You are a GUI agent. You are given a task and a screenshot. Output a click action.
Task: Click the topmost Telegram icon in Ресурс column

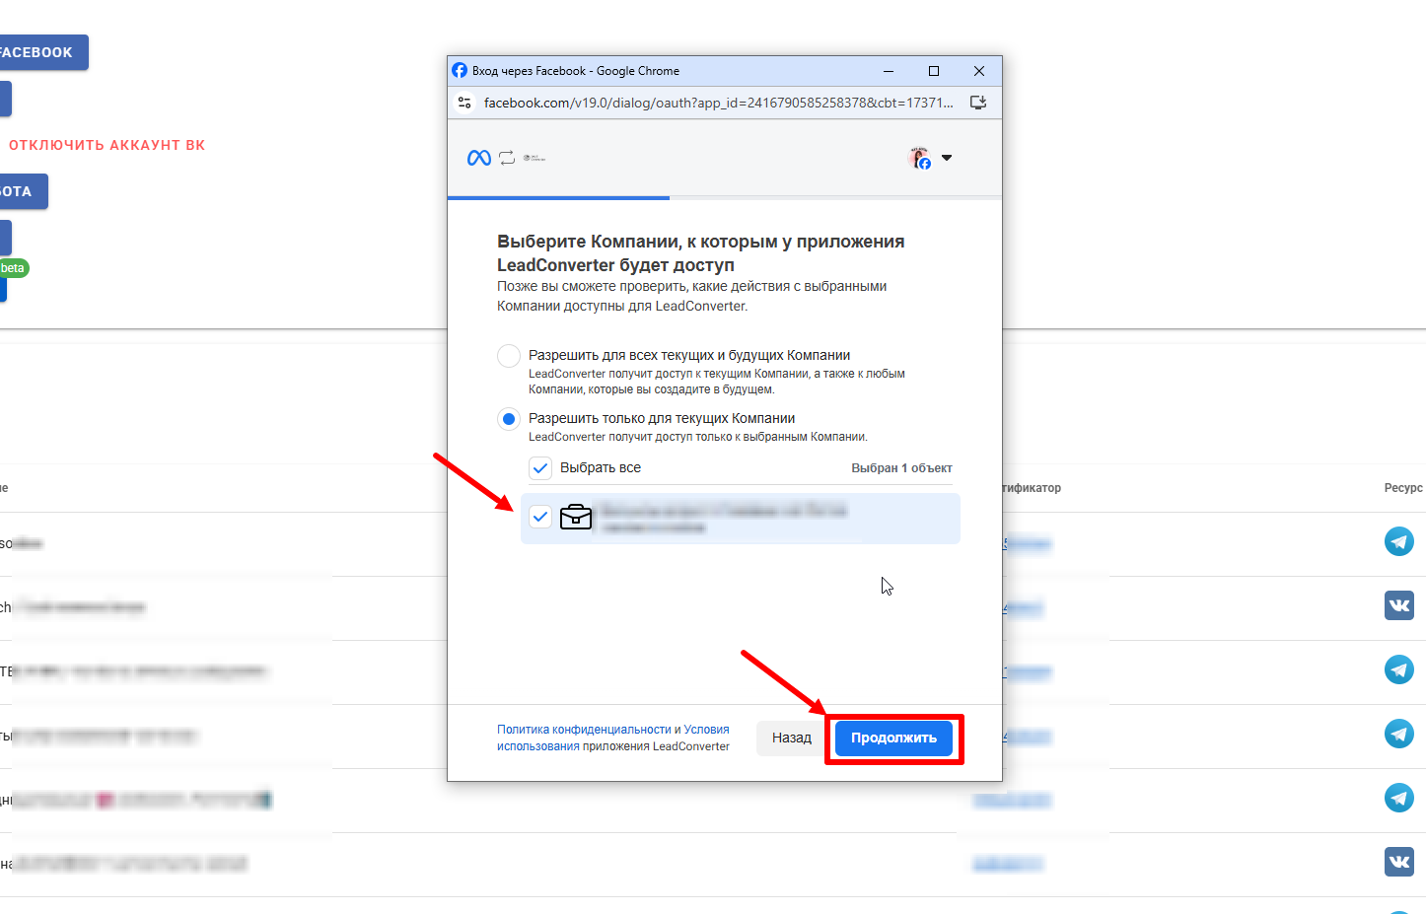pyautogui.click(x=1398, y=541)
